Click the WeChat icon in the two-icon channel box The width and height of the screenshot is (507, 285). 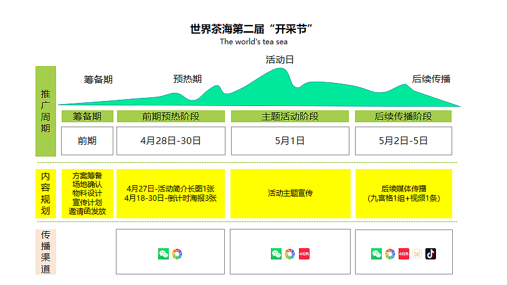pos(164,254)
